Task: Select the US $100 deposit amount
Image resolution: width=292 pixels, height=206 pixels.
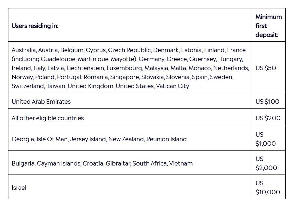Action: pyautogui.click(x=267, y=102)
